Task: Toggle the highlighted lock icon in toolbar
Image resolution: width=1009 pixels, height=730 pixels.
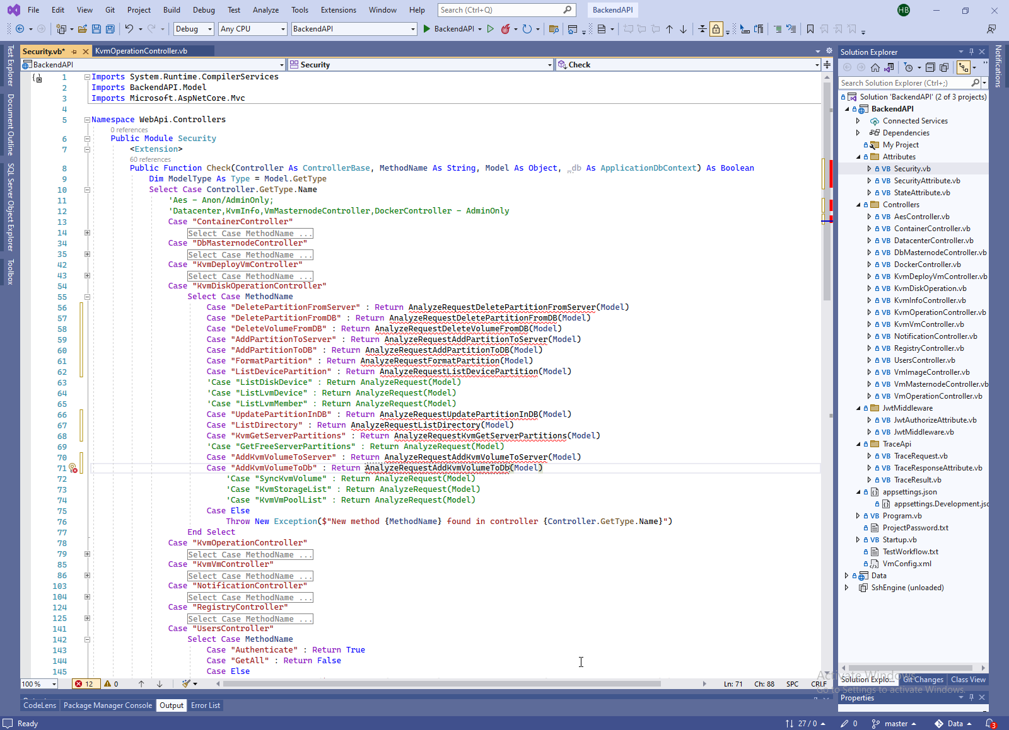Action: pyautogui.click(x=716, y=29)
